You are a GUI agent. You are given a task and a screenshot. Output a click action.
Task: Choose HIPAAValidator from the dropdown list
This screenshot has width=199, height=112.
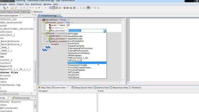87,56
